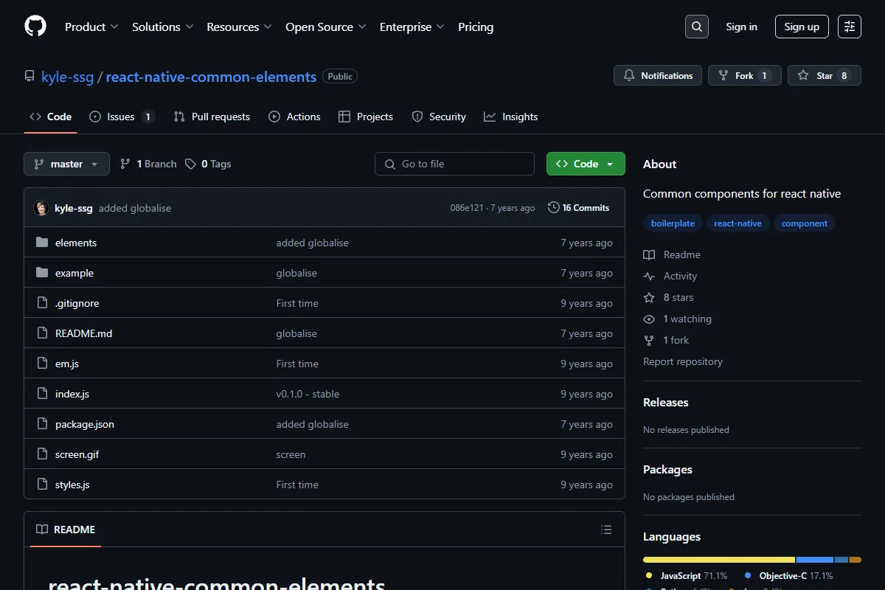Click the branch icon beside 1 Branch
This screenshot has width=885, height=590.
[x=125, y=164]
